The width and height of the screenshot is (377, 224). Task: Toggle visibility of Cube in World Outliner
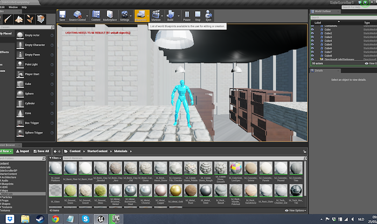click(x=312, y=30)
